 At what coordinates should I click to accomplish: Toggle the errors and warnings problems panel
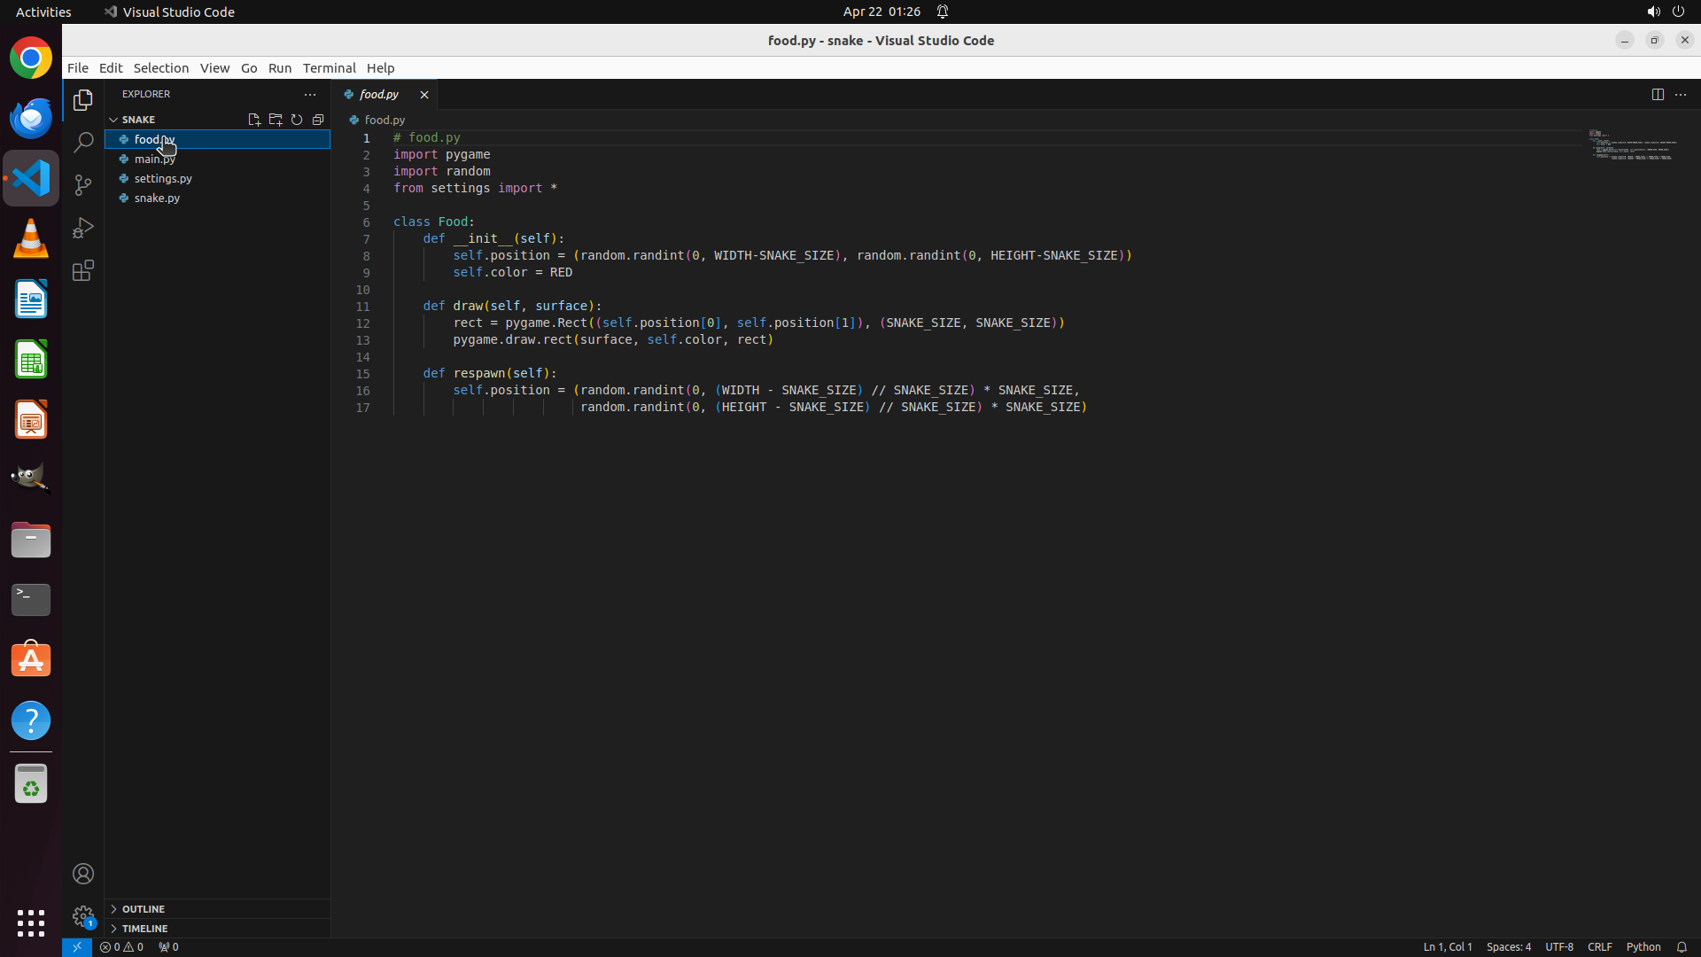tap(121, 946)
